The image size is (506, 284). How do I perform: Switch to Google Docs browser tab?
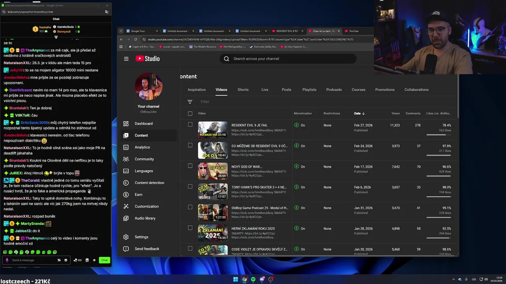pyautogui.click(x=142, y=31)
